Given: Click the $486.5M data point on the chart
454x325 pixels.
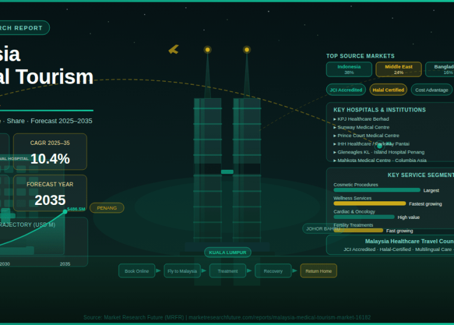Looking at the screenshot, I should click(x=65, y=212).
